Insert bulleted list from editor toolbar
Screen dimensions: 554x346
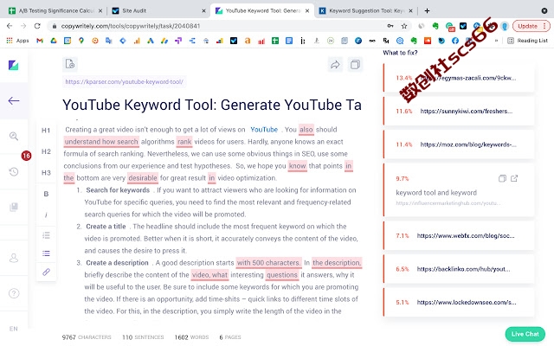[46, 253]
